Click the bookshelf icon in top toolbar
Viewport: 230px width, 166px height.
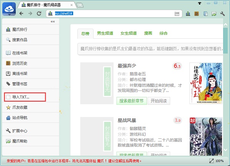197,14
